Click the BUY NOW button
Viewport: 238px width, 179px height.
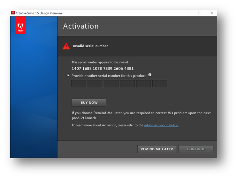[89, 103]
